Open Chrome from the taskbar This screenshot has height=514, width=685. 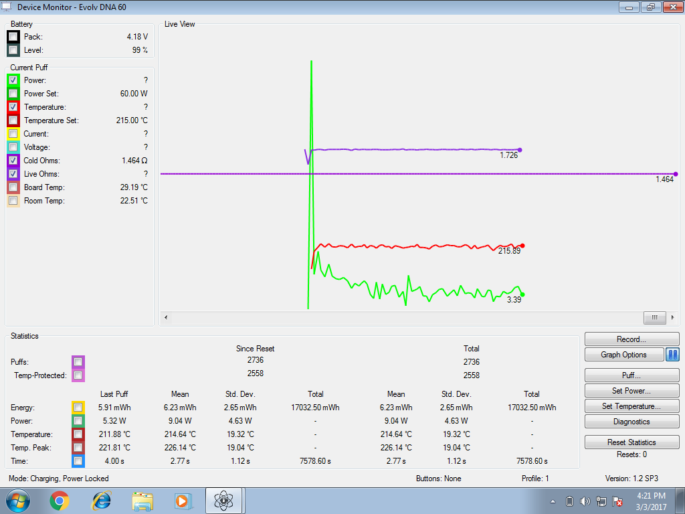60,500
